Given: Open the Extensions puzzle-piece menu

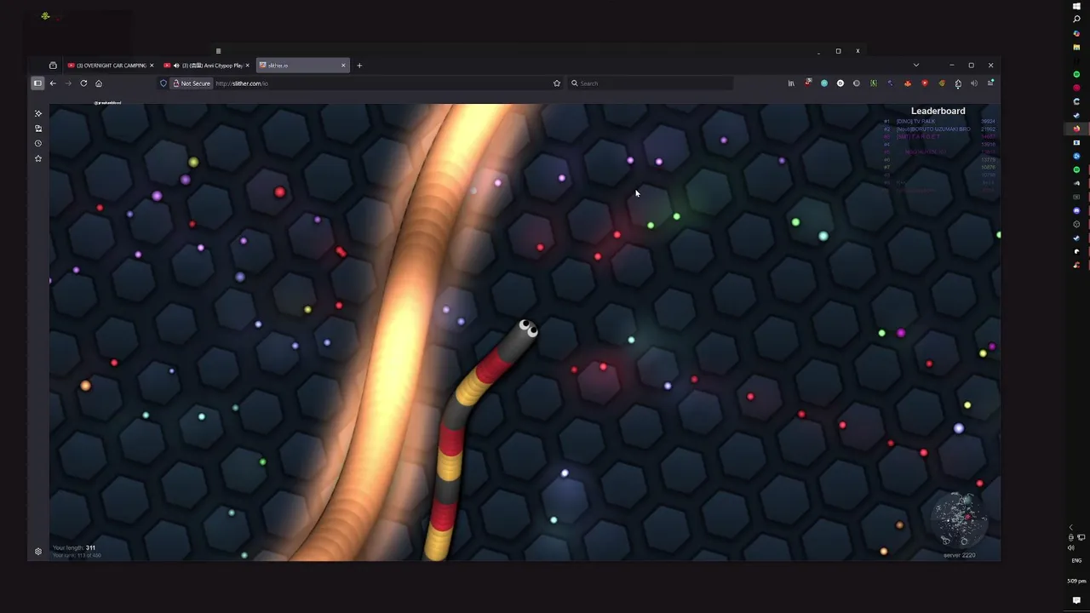Looking at the screenshot, I should (x=958, y=83).
